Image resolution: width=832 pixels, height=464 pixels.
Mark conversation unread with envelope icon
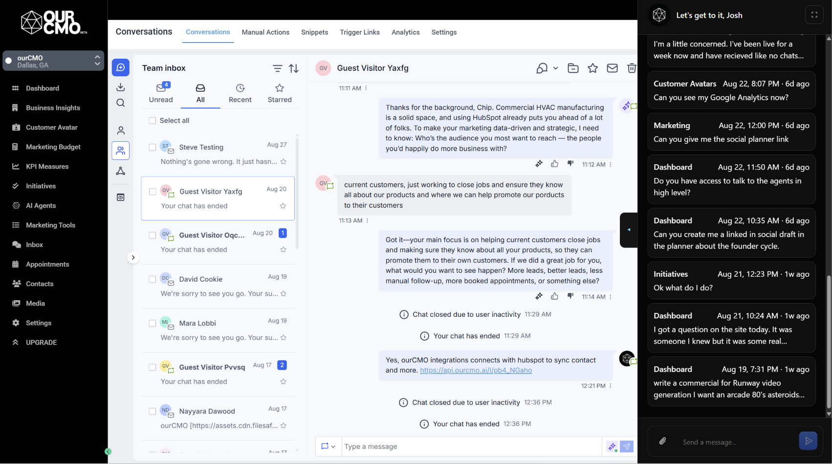point(612,68)
